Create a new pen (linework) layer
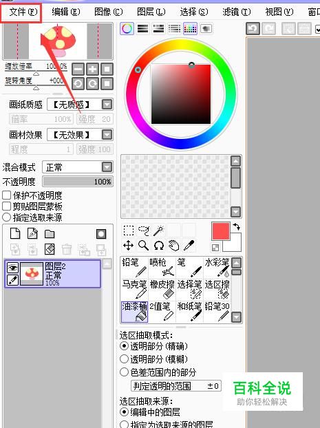The height and width of the screenshot is (428, 320). tap(32, 234)
